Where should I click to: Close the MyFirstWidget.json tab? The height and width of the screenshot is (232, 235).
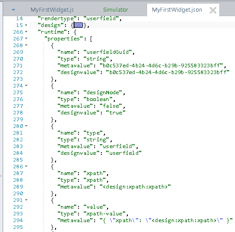[213, 10]
